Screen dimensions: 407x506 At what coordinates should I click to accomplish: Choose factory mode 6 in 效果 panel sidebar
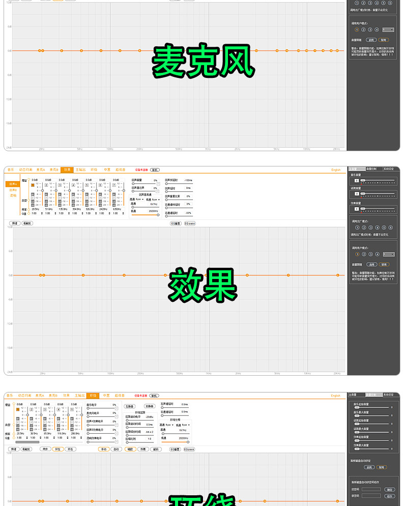pos(391,228)
